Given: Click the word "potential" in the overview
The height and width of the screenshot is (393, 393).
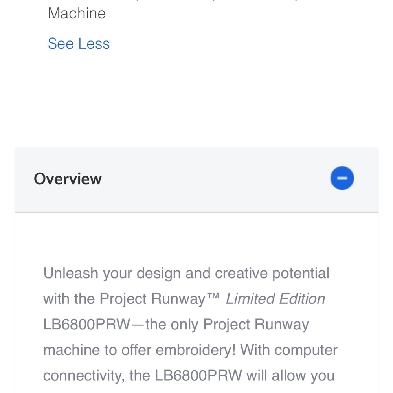Looking at the screenshot, I should tap(301, 274).
